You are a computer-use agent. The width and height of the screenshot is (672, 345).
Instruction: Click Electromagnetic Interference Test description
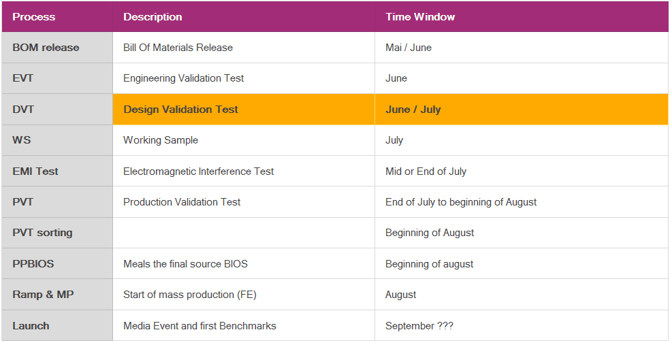pos(198,171)
